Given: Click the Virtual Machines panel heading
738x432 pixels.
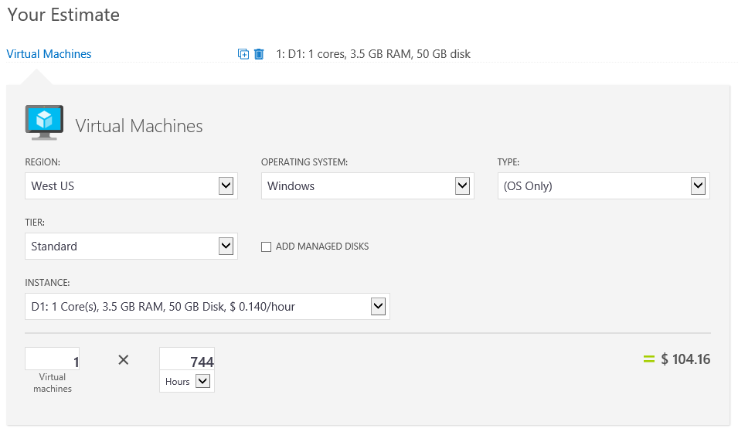Looking at the screenshot, I should (x=139, y=126).
